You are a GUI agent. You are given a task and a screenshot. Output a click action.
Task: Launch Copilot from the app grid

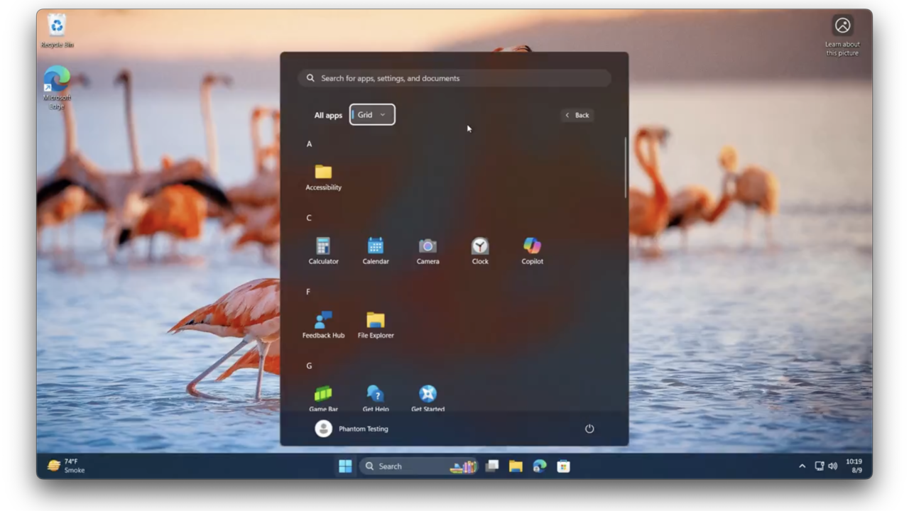(x=532, y=251)
